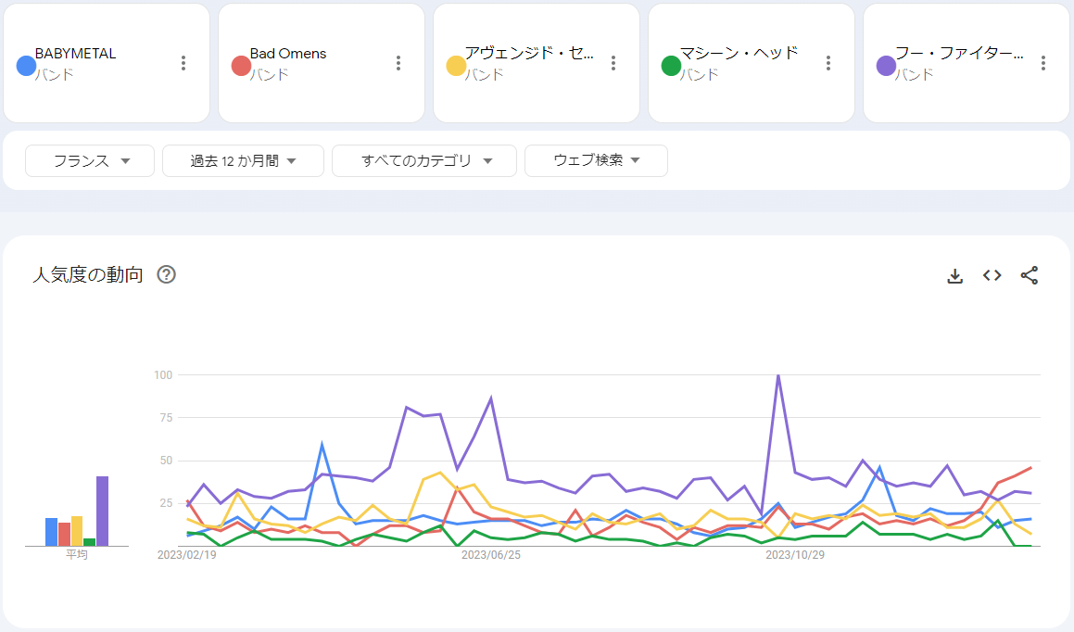Open the フランス region dropdown

pos(90,161)
